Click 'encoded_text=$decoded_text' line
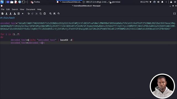 (x=28, y=43)
